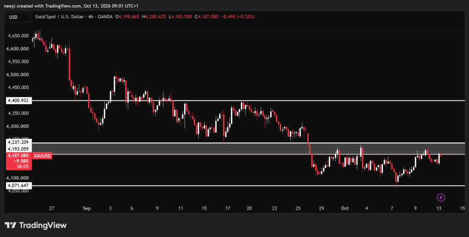The height and width of the screenshot is (237, 469).
Task: Select the 4,193.059 price label
Action: 19,149
